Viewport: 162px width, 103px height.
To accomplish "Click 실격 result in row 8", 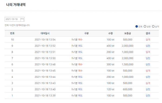I will (x=148, y=52).
